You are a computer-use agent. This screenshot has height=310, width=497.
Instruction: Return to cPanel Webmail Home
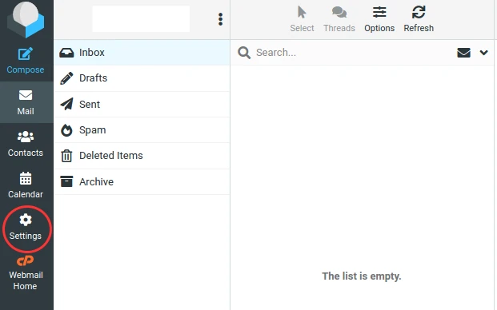click(x=26, y=273)
